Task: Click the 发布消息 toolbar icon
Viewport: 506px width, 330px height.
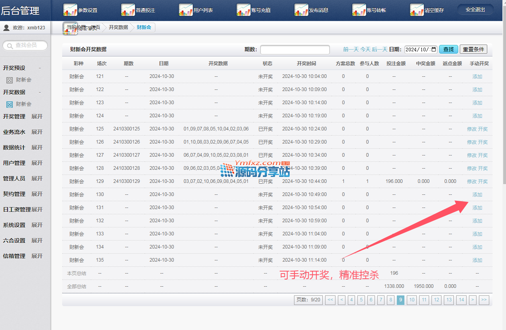Action: [301, 10]
